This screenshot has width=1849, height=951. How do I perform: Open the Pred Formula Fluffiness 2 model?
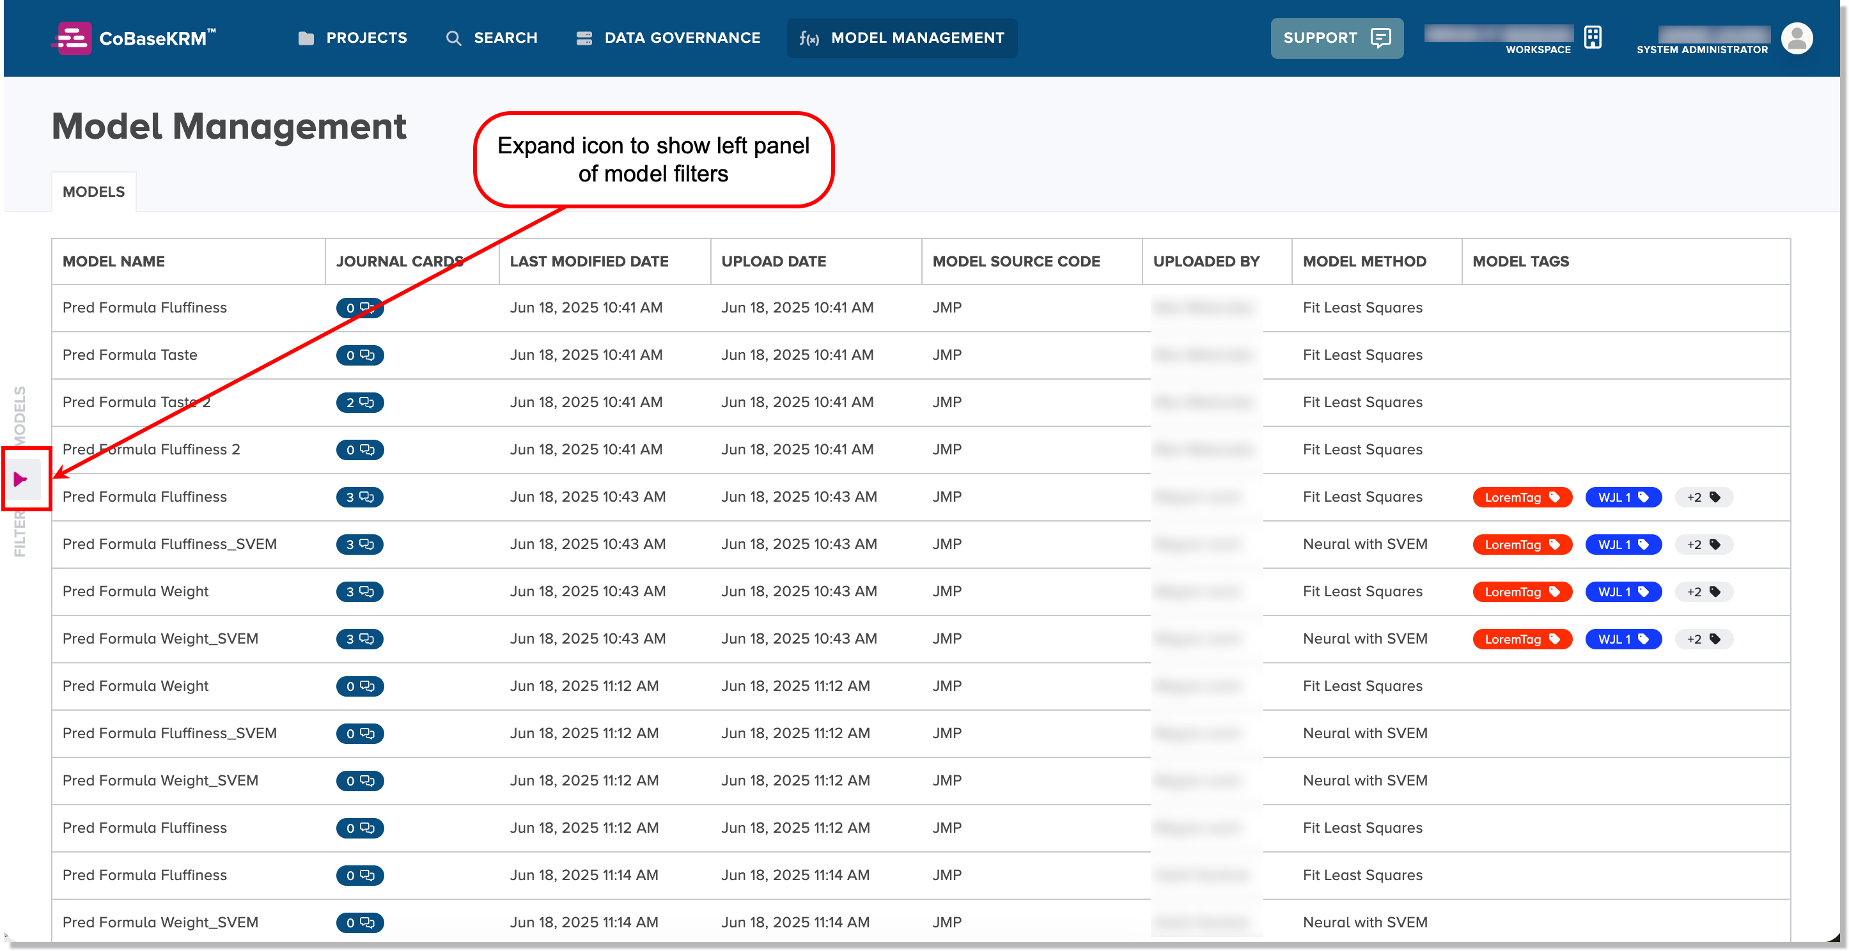(152, 449)
